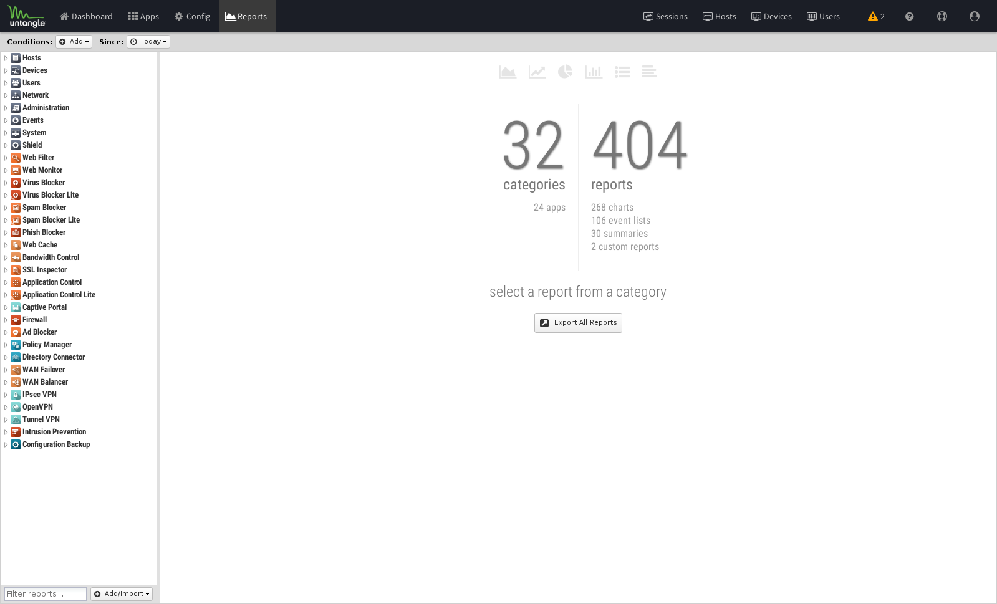Viewport: 997px width, 604px height.
Task: Click the Phish Blocker icon
Action: (x=16, y=232)
